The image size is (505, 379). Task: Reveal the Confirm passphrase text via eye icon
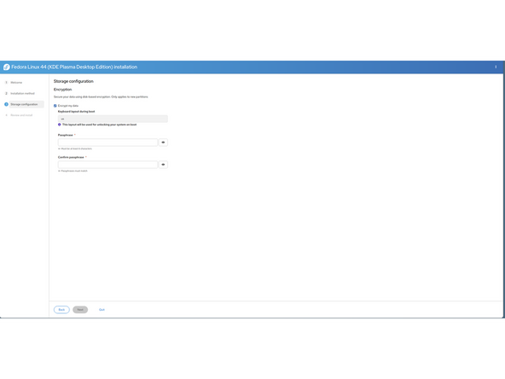(x=163, y=165)
